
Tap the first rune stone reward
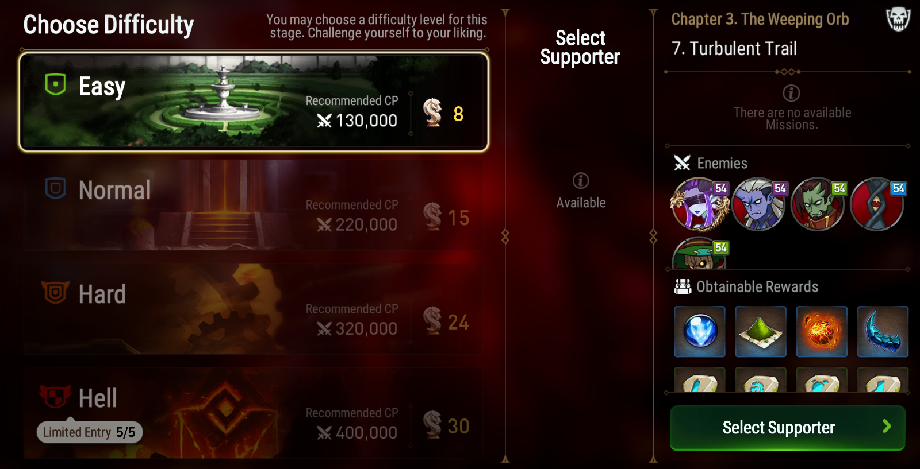[x=700, y=380]
